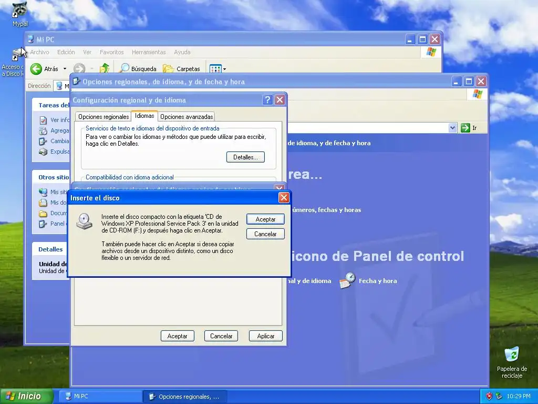Viewport: 538px width, 404px height.
Task: Click Aceptar in Inserte el disco dialog
Action: click(x=265, y=219)
